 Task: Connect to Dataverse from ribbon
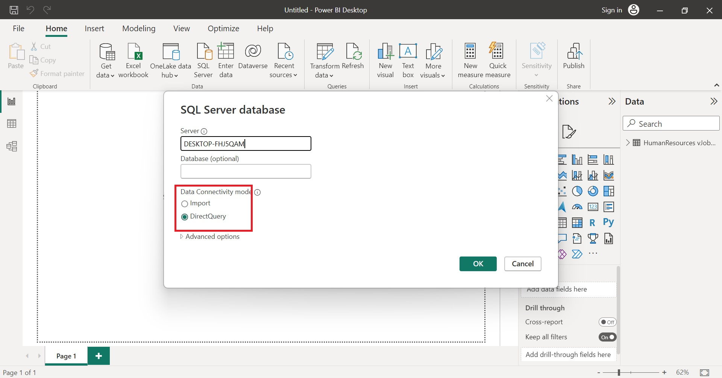(x=253, y=56)
